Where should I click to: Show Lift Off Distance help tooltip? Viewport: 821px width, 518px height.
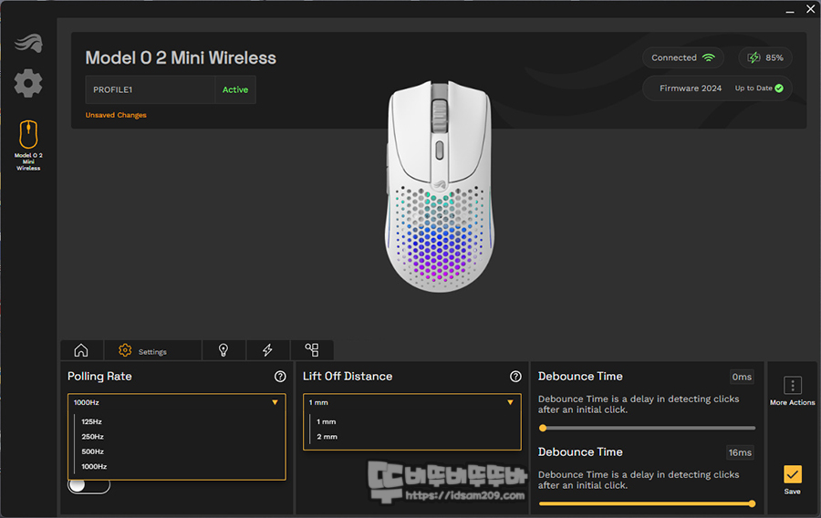coord(515,377)
